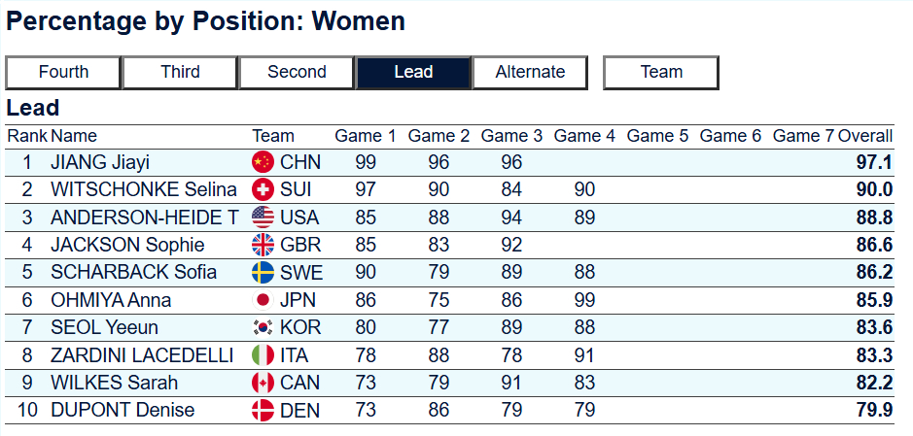Click the Italy flag icon
Image resolution: width=913 pixels, height=436 pixels.
point(263,355)
